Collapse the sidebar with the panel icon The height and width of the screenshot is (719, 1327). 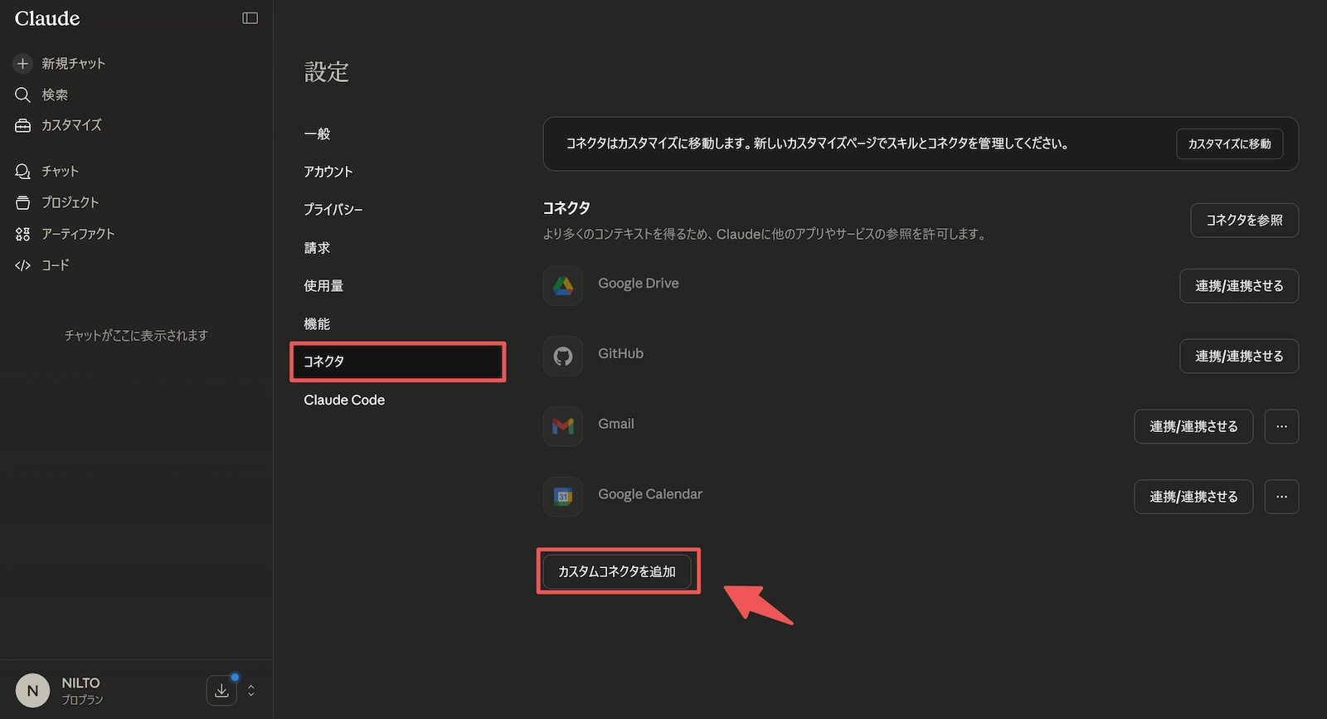pos(250,18)
